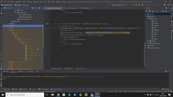
Task: Open the File menu
Action: tap(5, 2)
